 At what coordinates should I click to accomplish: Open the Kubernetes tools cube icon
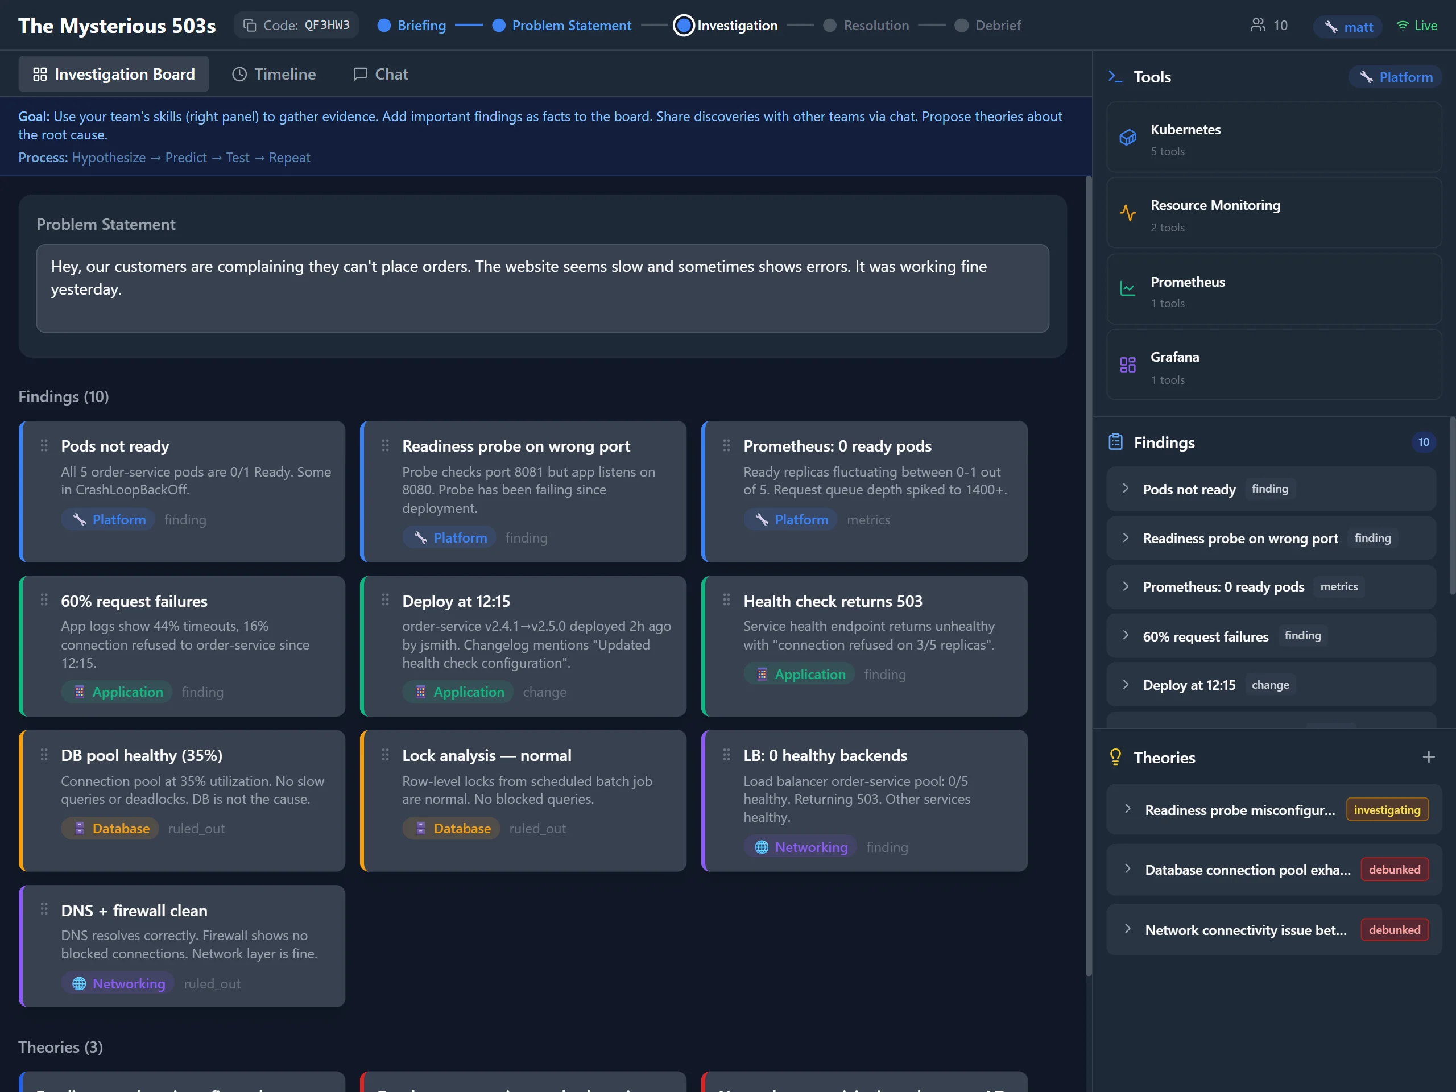pyautogui.click(x=1127, y=138)
